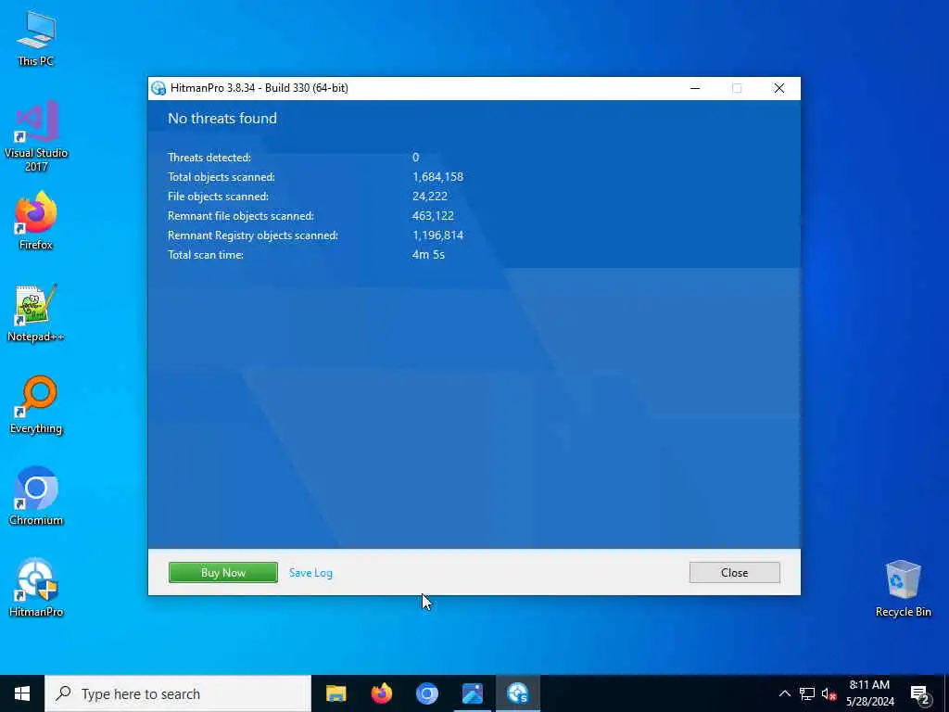Open File Explorer from the taskbar
The width and height of the screenshot is (949, 712).
click(x=335, y=693)
